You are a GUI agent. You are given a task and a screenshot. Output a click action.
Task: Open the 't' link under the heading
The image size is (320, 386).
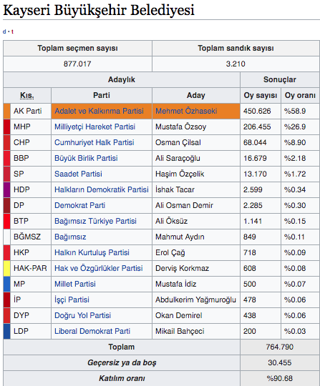[12, 31]
